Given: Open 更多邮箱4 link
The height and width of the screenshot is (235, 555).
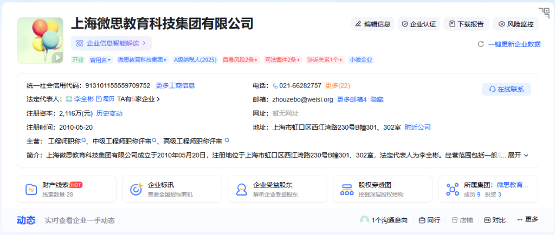Looking at the screenshot, I should coord(352,99).
